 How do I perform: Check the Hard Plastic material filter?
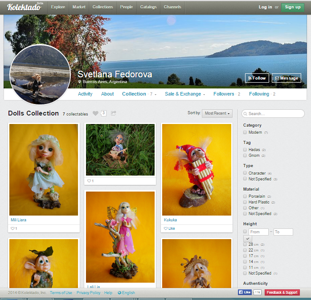[x=245, y=202]
